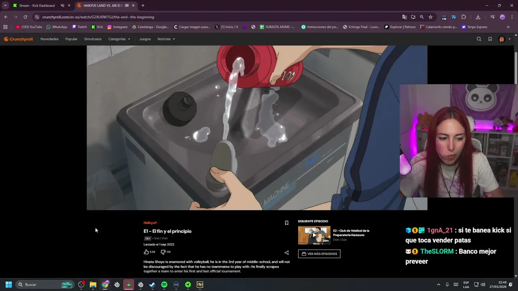Viewport: 518px width, 291px height.
Task: Open a new browser tab
Action: 143,6
